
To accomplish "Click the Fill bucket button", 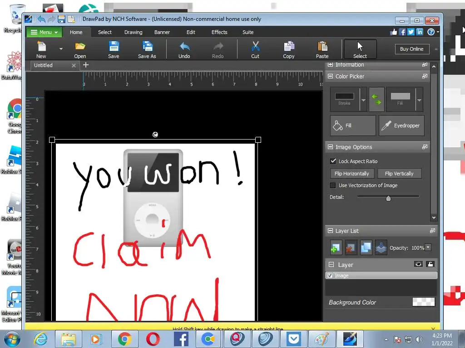I will pos(353,126).
